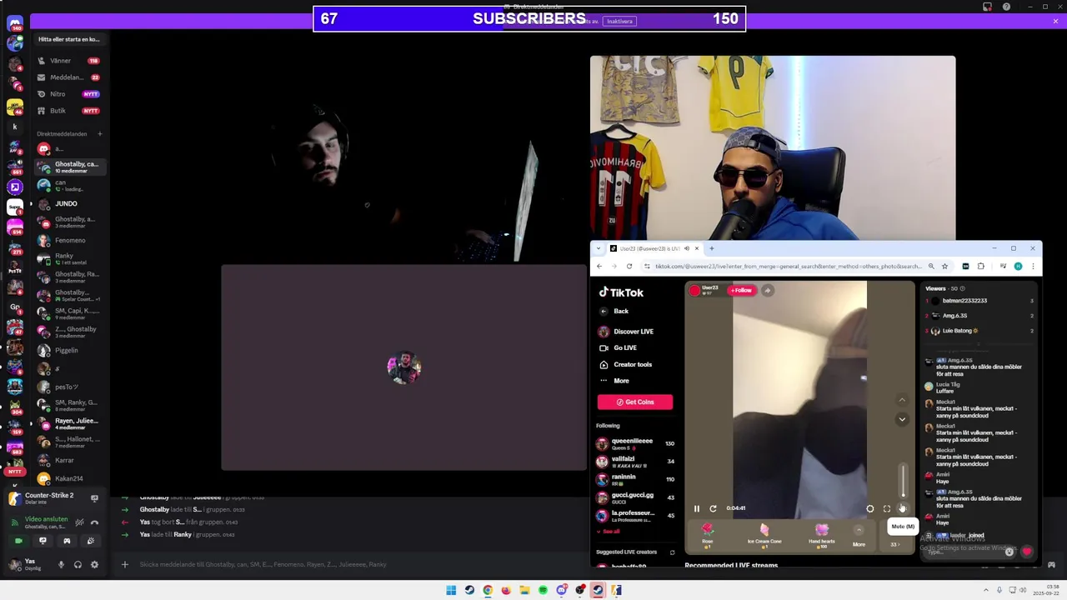Send Hand hearts gift
Viewport: 1067px width, 600px height.
tap(821, 534)
